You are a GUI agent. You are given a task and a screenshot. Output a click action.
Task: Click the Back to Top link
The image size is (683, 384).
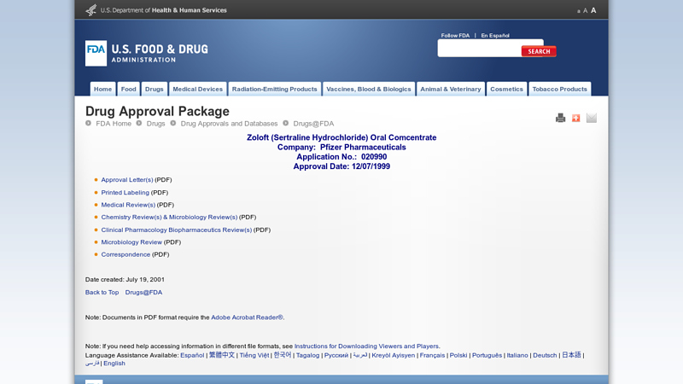click(x=102, y=292)
